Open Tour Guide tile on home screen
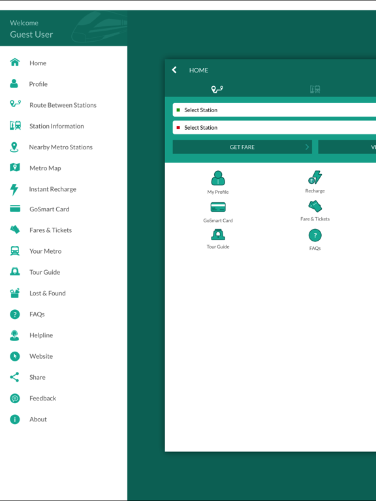This screenshot has width=376, height=501. (x=218, y=239)
